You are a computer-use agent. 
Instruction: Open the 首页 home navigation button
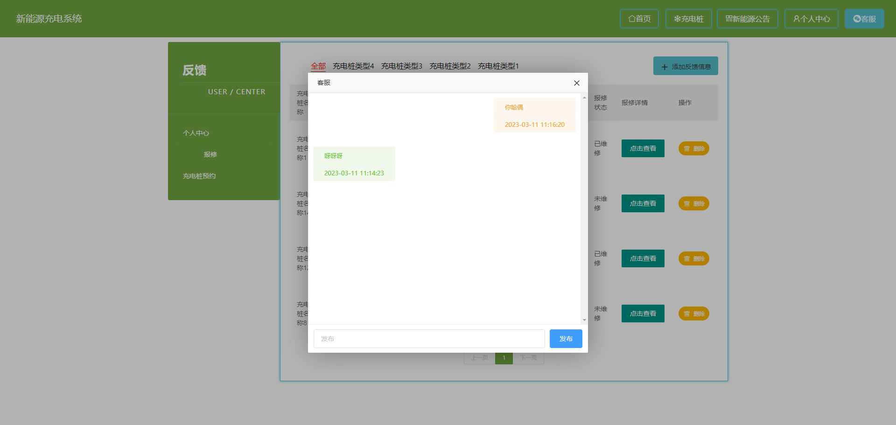pyautogui.click(x=639, y=19)
